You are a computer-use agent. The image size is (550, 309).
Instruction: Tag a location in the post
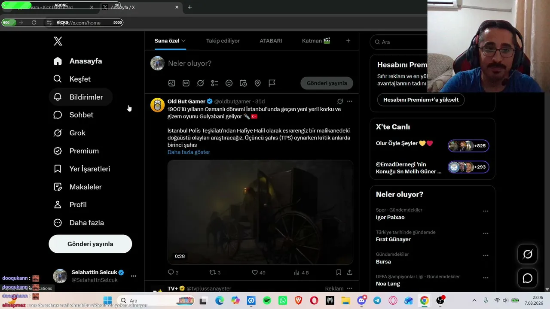point(258,83)
